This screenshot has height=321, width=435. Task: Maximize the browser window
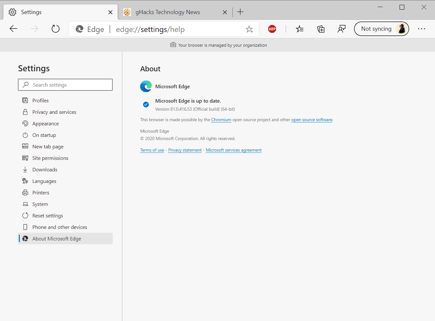pos(402,7)
